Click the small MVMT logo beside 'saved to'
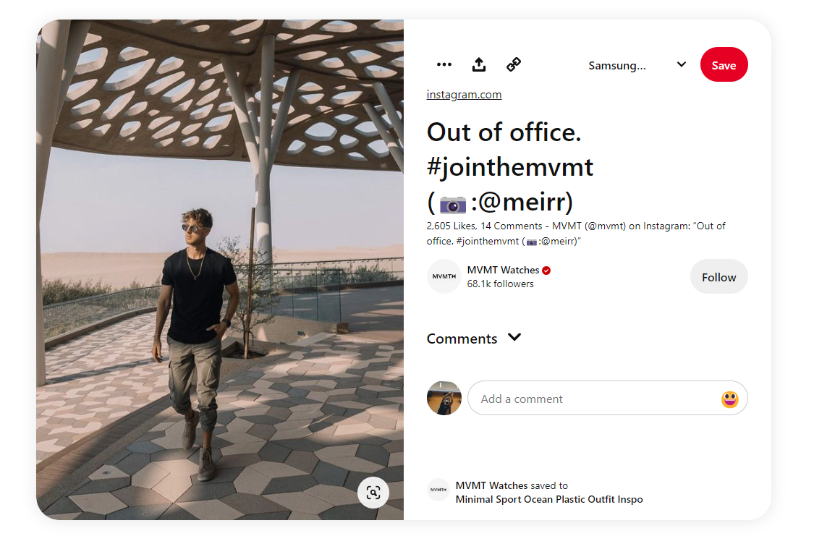814x536 pixels. tap(438, 490)
